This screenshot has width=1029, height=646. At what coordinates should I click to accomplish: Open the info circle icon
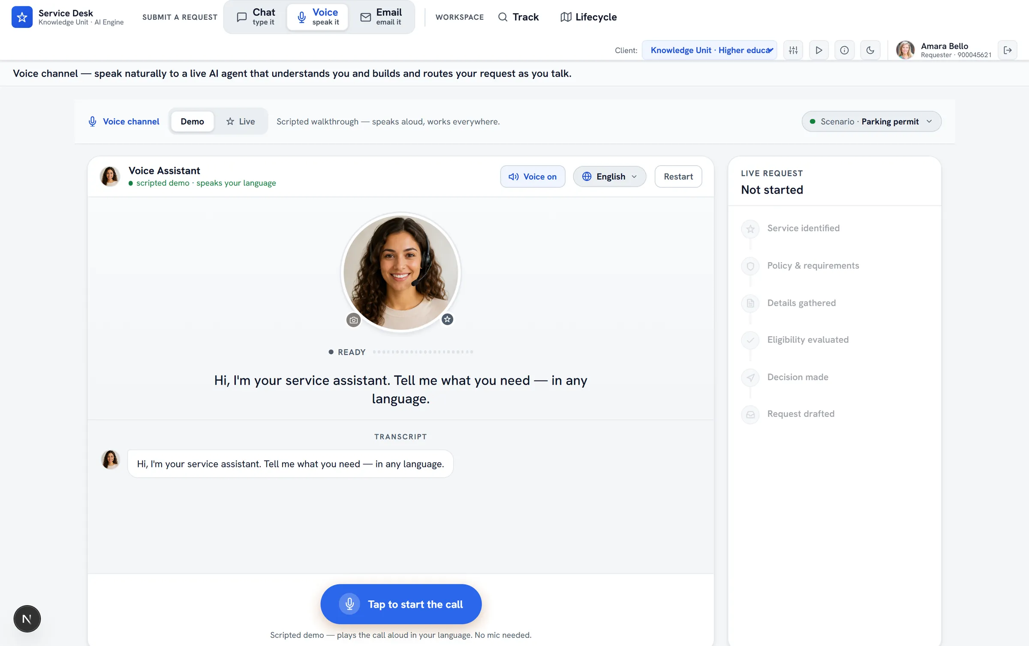tap(845, 50)
